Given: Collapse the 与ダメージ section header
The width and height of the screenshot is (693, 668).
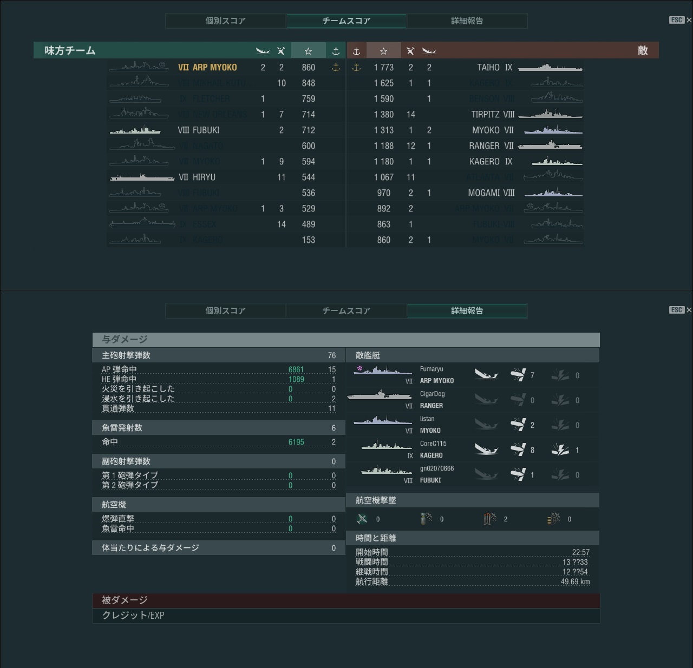Looking at the screenshot, I should (x=346, y=339).
